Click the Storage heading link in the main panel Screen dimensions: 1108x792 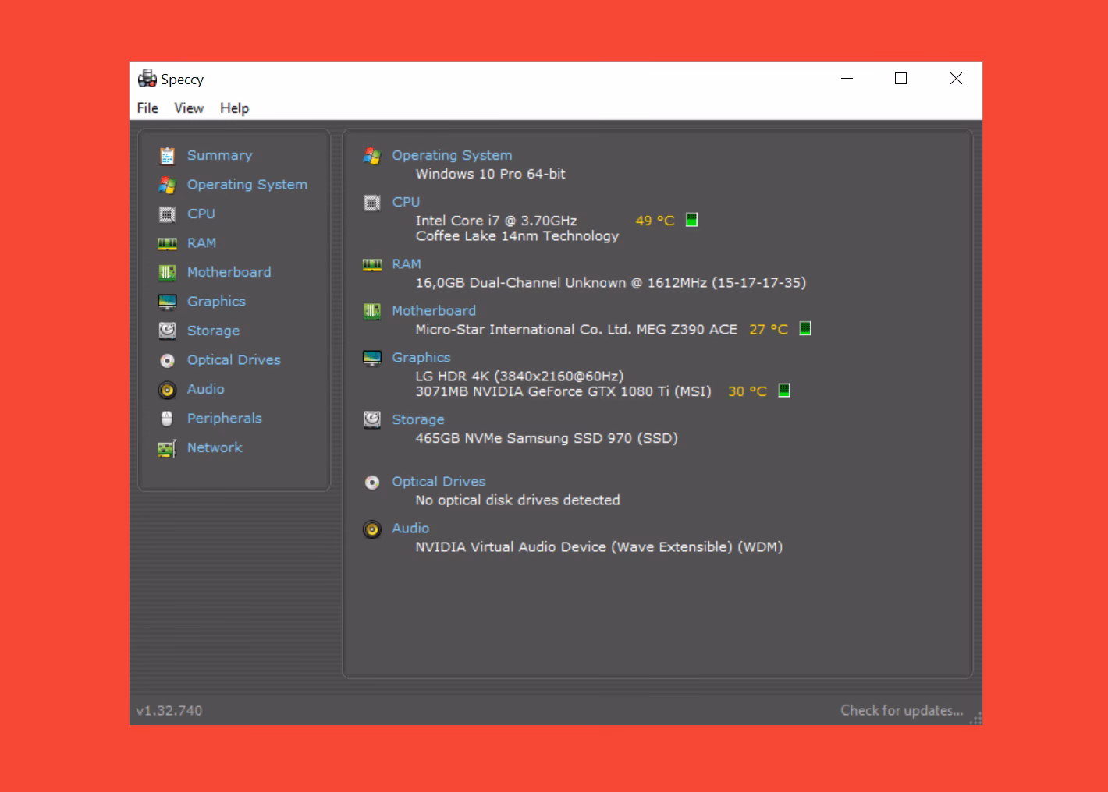click(x=418, y=419)
